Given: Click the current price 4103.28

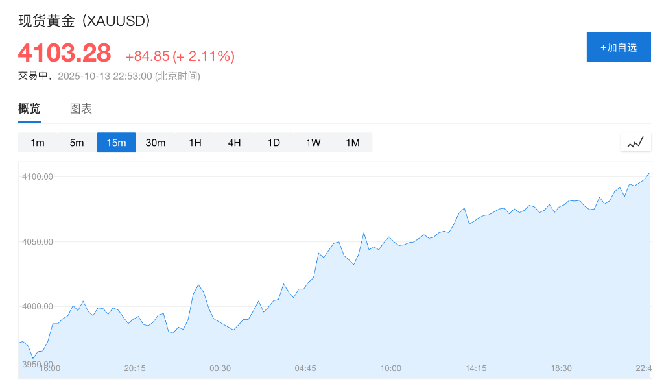Looking at the screenshot, I should 64,53.
